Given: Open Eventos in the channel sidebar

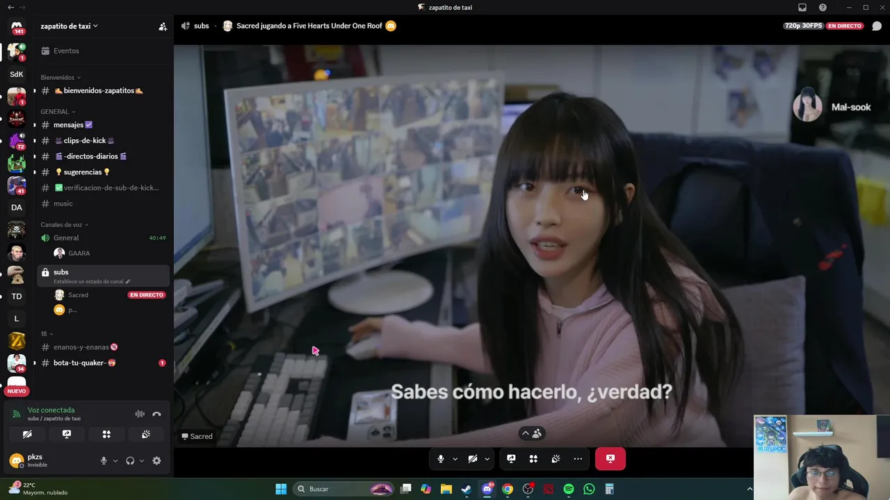Looking at the screenshot, I should pyautogui.click(x=103, y=51).
